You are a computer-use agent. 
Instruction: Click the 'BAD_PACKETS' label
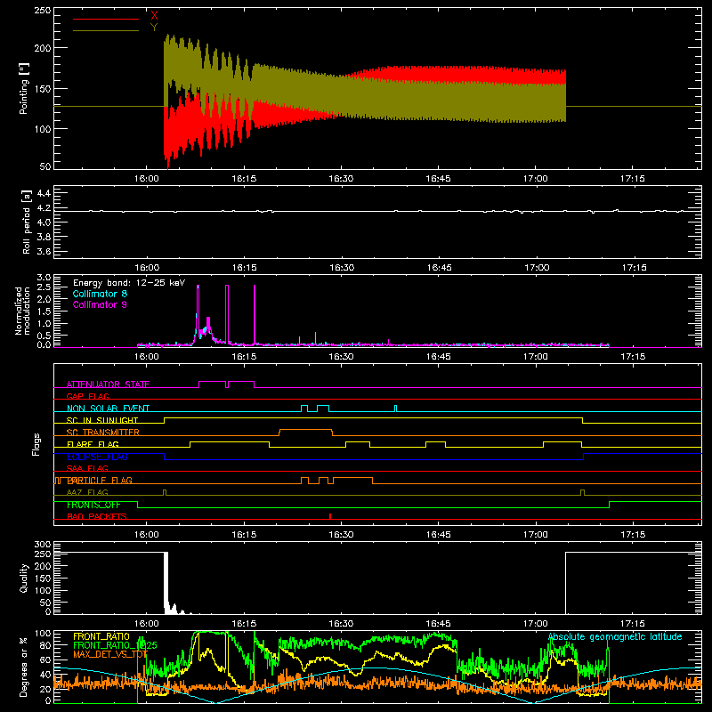[x=97, y=516]
